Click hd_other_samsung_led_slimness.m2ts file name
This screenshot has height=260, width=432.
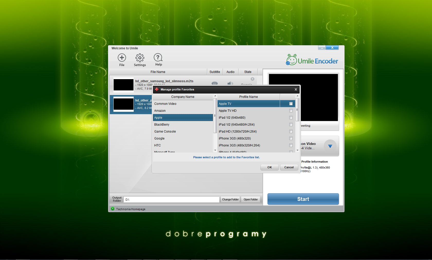pos(164,81)
